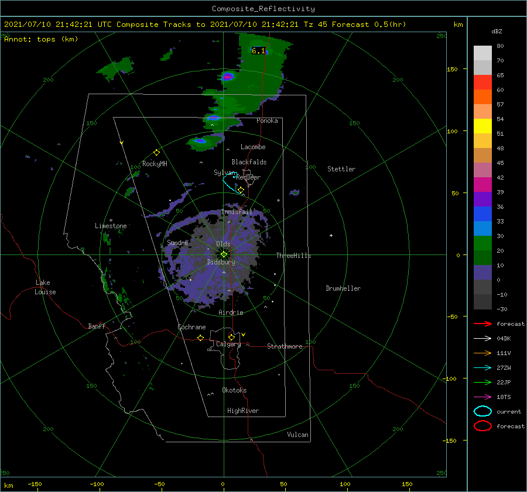Click the yellow diamond marker below RedDeer

point(241,190)
